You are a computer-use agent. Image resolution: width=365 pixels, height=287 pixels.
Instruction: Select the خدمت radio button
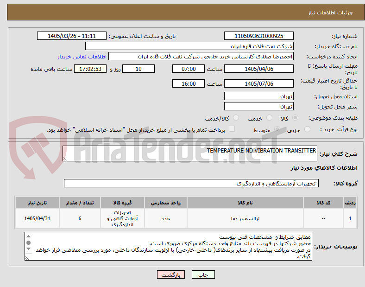click(269, 118)
